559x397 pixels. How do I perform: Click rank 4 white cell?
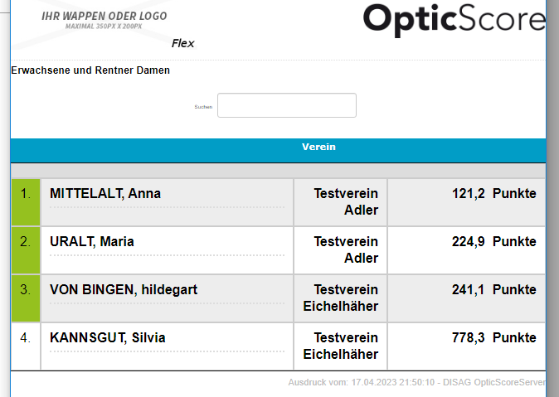coord(26,346)
